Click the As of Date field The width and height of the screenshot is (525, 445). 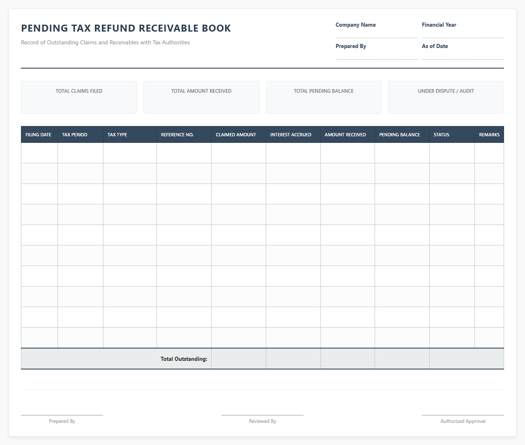pyautogui.click(x=463, y=55)
